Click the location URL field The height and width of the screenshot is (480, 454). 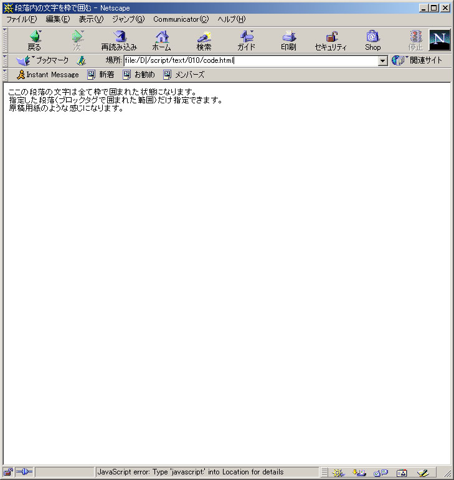[251, 60]
